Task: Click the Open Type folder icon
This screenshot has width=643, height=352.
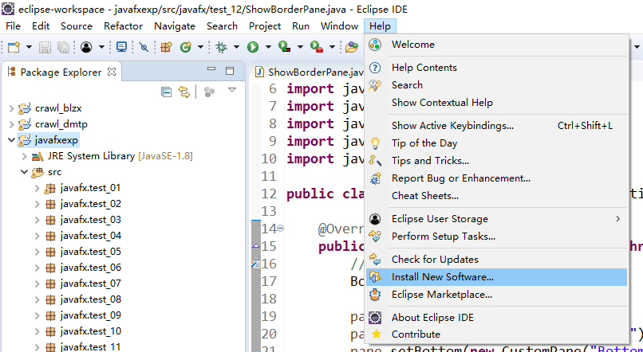Action: (x=352, y=47)
